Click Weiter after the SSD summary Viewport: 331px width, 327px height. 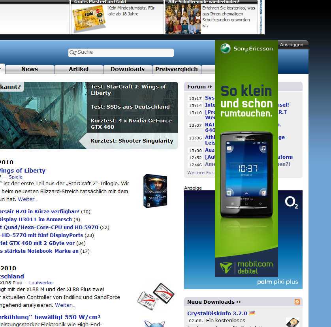65,305
